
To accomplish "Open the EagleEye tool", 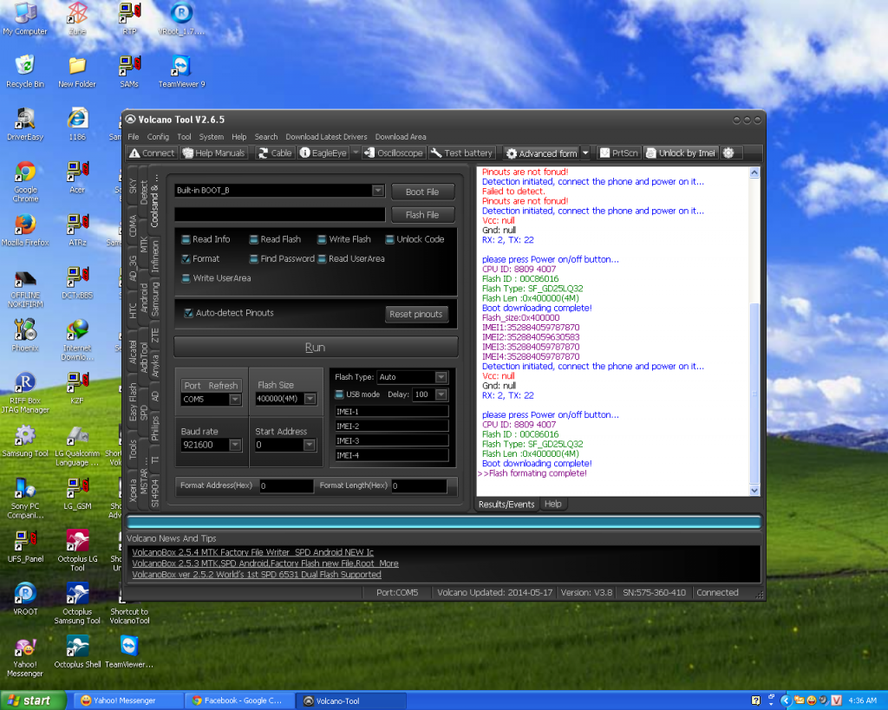I will click(323, 153).
